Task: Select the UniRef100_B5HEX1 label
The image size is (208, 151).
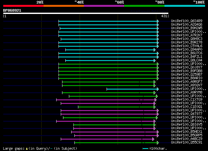Action: click(x=187, y=132)
